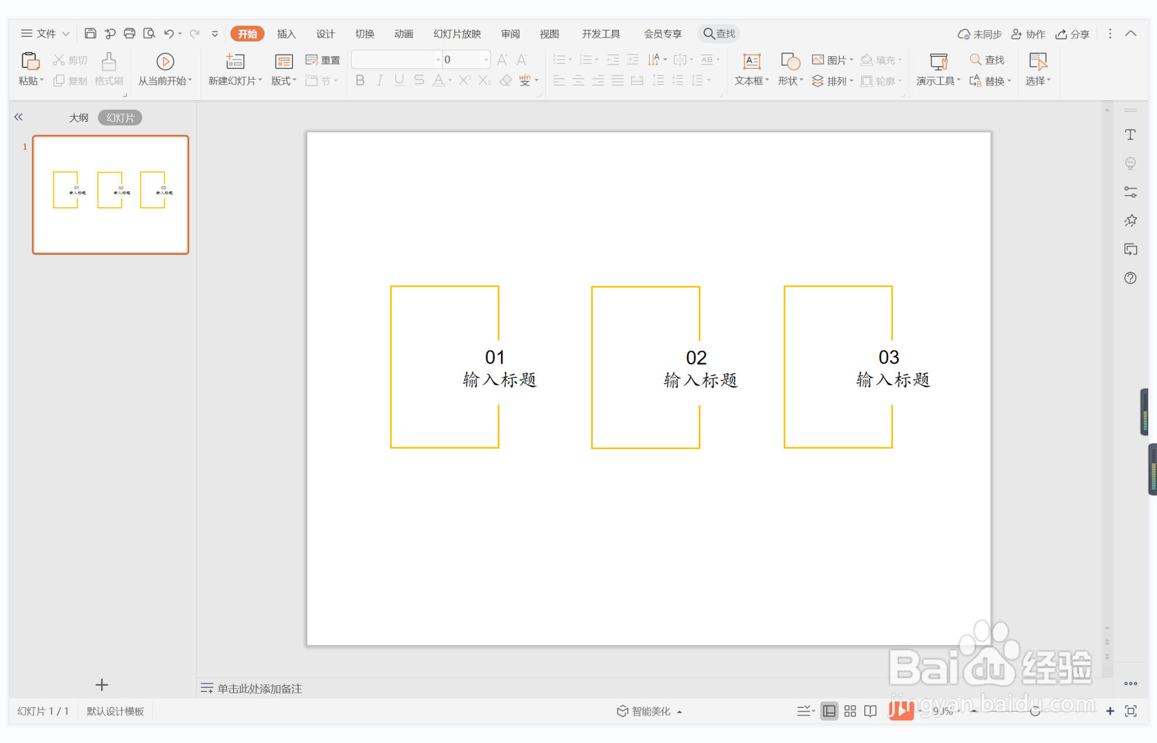Expand the font size dropdown
The image size is (1157, 743).
[486, 60]
